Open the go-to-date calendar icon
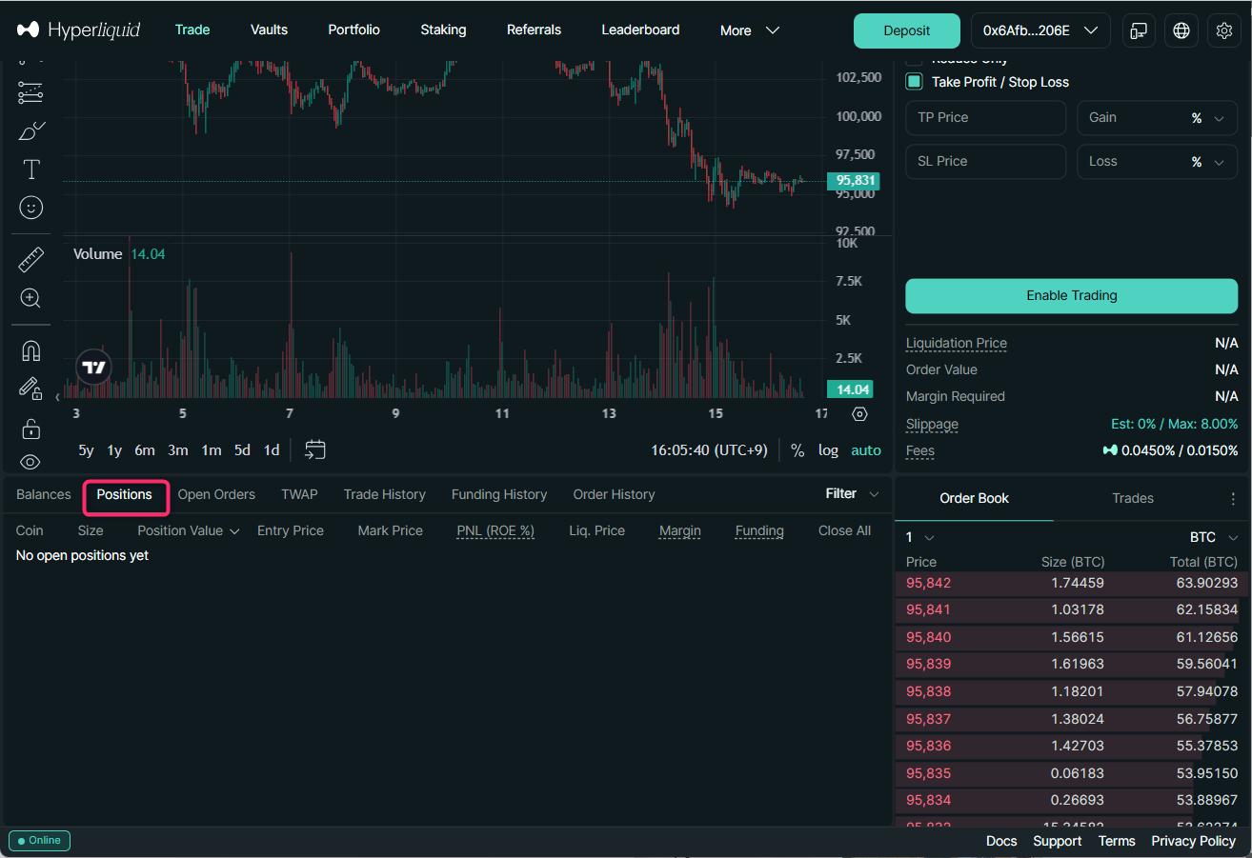Screen dimensions: 1252x858 (x=315, y=450)
